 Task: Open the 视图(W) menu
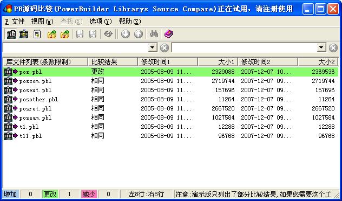(42, 22)
